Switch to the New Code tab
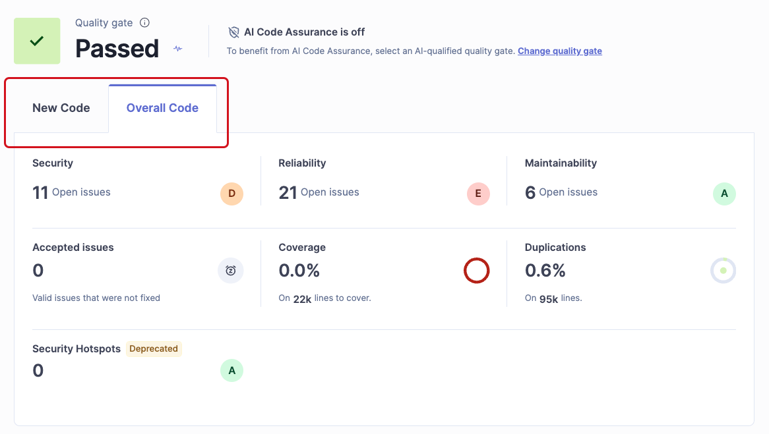 point(61,108)
